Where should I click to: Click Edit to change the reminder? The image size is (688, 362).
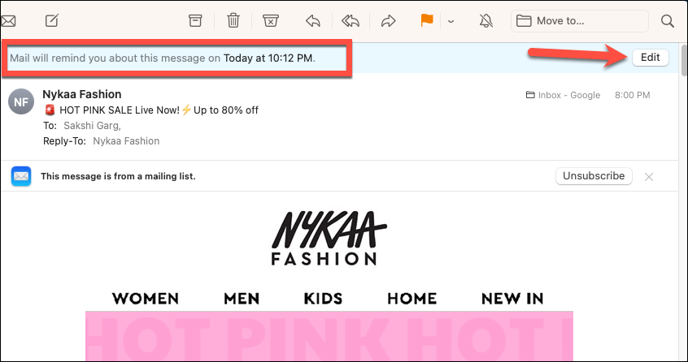(651, 58)
